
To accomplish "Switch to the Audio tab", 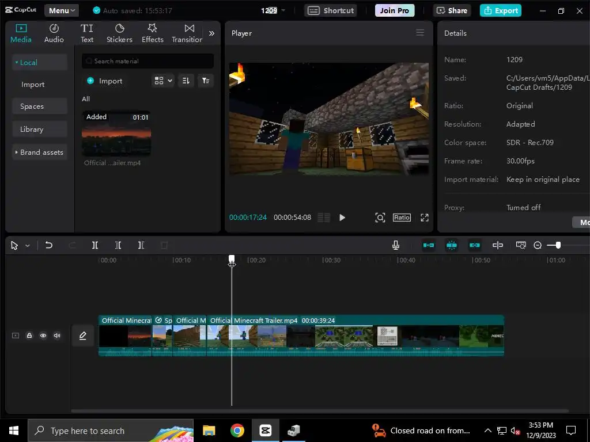I will point(54,33).
